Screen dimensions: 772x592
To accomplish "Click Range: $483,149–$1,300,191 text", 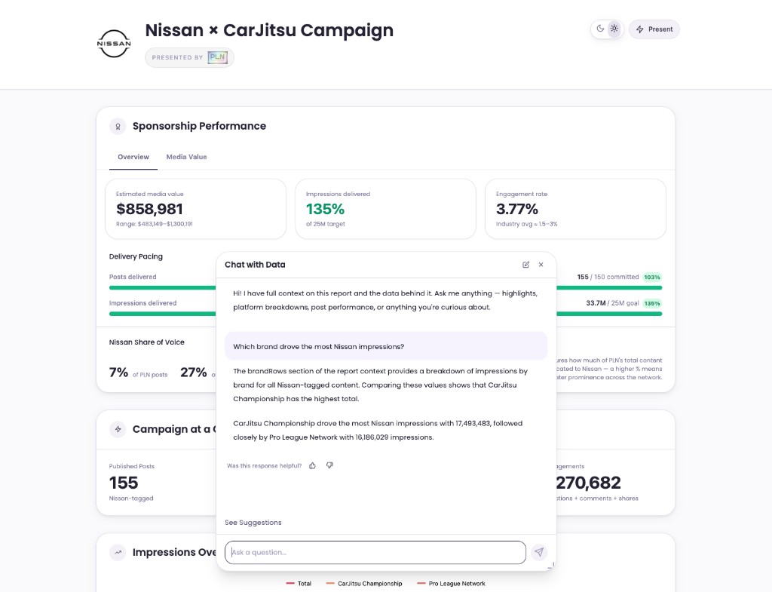I will [x=154, y=224].
